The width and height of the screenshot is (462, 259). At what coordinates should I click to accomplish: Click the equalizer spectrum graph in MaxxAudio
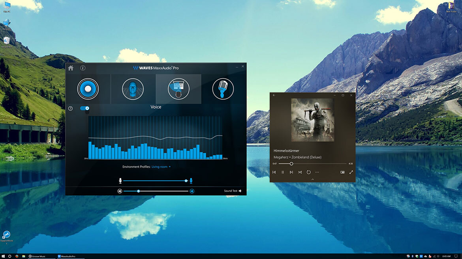click(x=155, y=137)
